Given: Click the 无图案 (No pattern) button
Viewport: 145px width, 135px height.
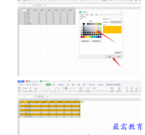Looking at the screenshot, I should click(x=91, y=21).
